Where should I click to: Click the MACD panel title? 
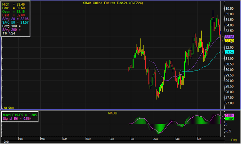(x=113, y=113)
